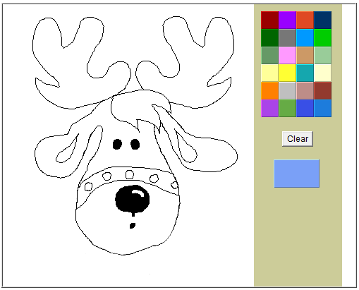The width and height of the screenshot is (359, 290).
Task: Fill the reindeer's right eye
Action: (135, 144)
